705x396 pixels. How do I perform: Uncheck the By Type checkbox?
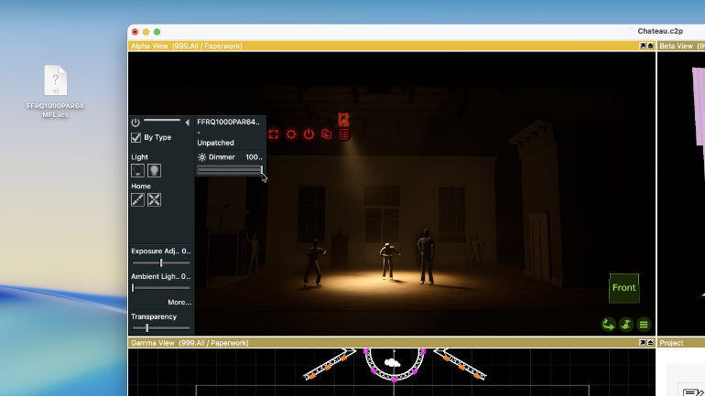pos(136,137)
